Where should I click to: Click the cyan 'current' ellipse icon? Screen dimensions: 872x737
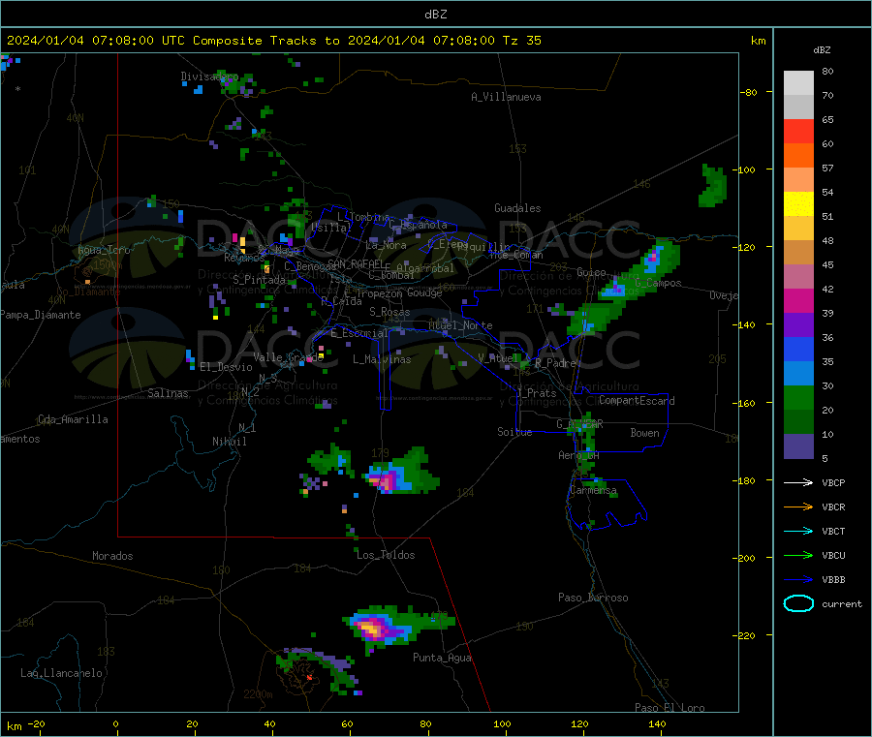[798, 603]
